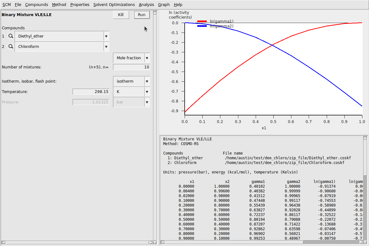
Task: Click the Kill button
Action: click(121, 15)
